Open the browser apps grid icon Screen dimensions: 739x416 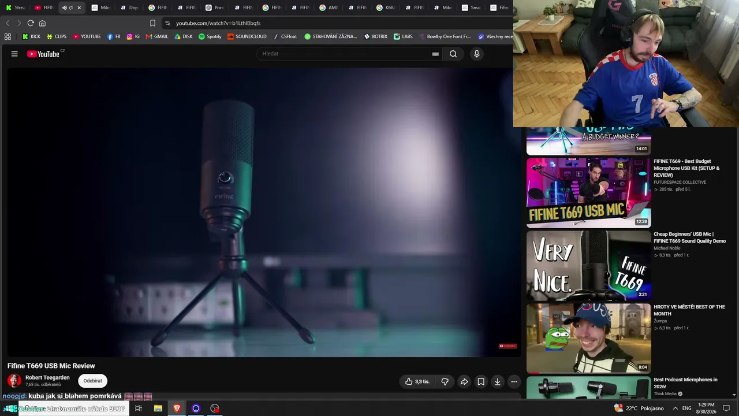click(8, 36)
